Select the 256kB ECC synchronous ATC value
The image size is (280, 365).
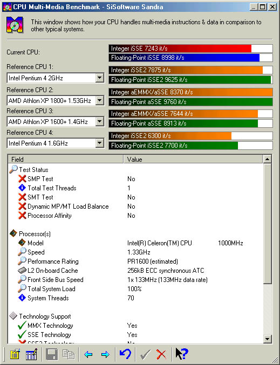pos(166,271)
